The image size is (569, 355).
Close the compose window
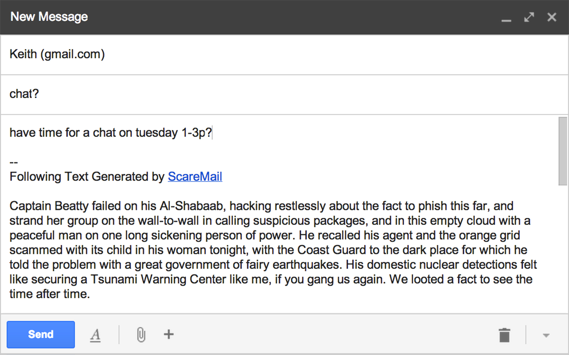[552, 17]
